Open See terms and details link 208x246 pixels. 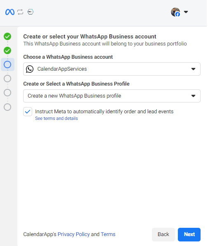coord(57,118)
